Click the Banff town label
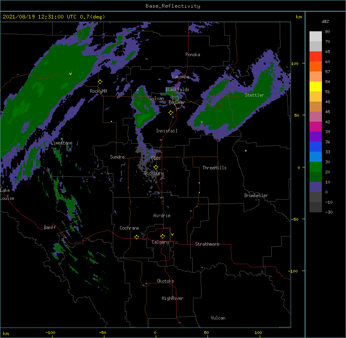Image resolution: width=346 pixels, height=338 pixels. [50, 228]
